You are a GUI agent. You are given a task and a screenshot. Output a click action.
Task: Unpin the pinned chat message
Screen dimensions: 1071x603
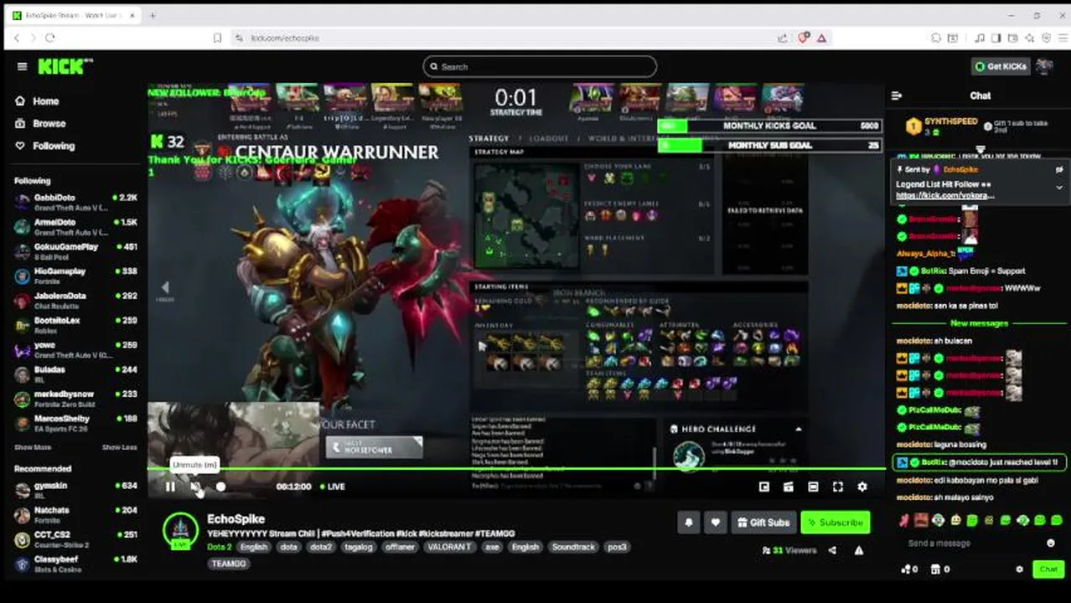pyautogui.click(x=1059, y=169)
